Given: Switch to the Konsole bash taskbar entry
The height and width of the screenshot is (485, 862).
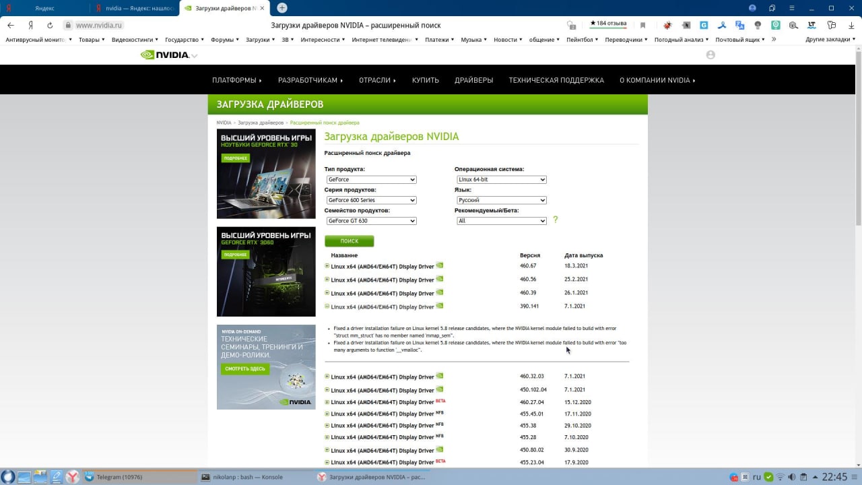Looking at the screenshot, I should point(256,477).
